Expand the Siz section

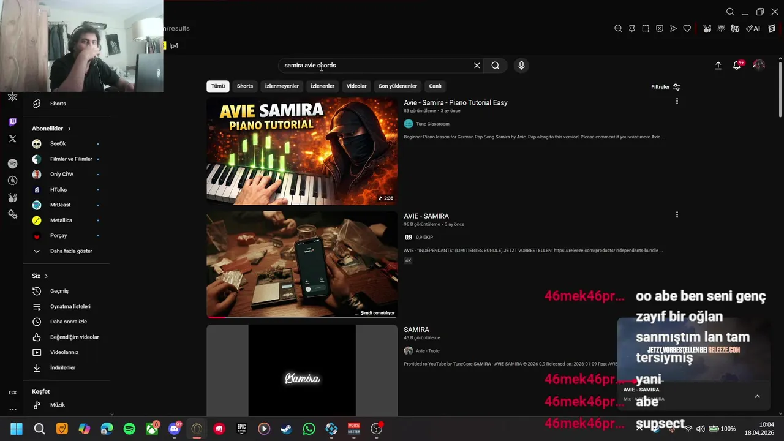pyautogui.click(x=40, y=276)
